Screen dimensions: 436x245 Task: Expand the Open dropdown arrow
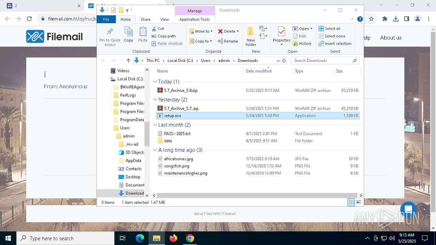(x=311, y=29)
